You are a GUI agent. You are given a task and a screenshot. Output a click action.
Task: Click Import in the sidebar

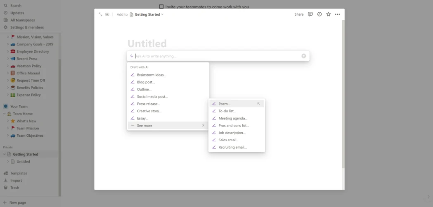coord(16,181)
